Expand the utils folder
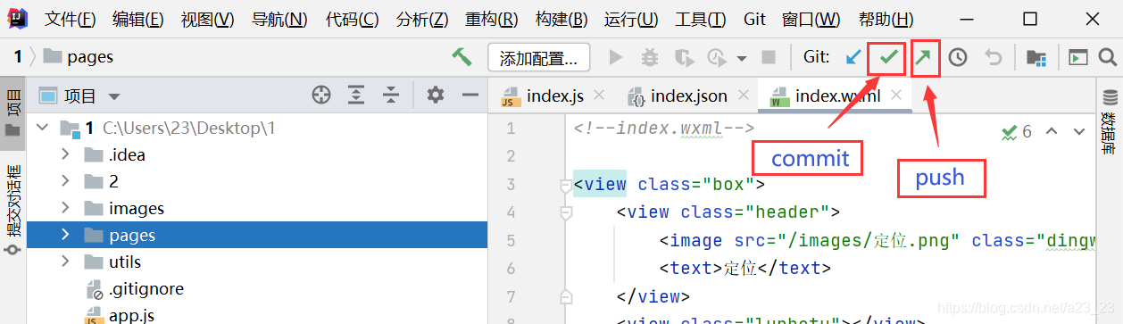The width and height of the screenshot is (1123, 324). [x=65, y=262]
